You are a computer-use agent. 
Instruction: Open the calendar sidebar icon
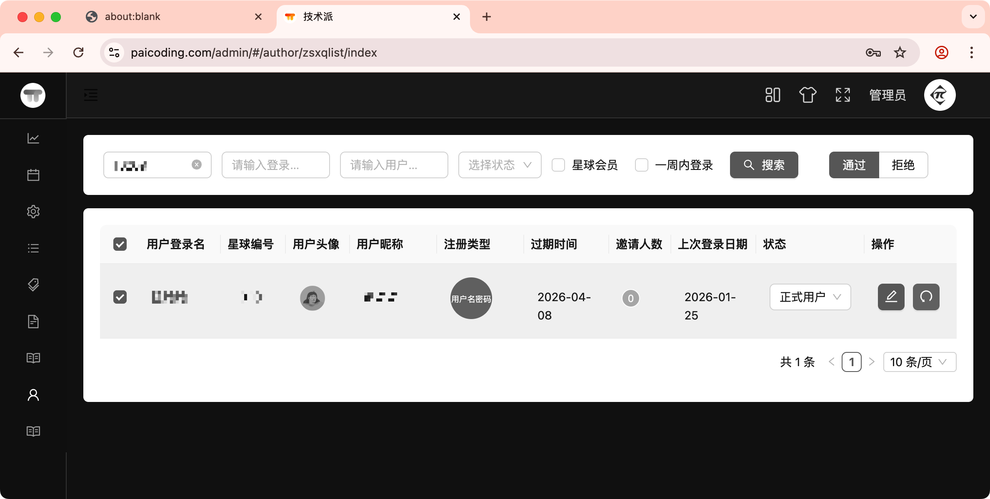tap(33, 175)
